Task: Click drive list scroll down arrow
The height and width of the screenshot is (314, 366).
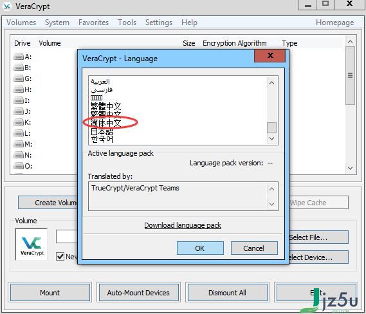Action: pos(350,168)
